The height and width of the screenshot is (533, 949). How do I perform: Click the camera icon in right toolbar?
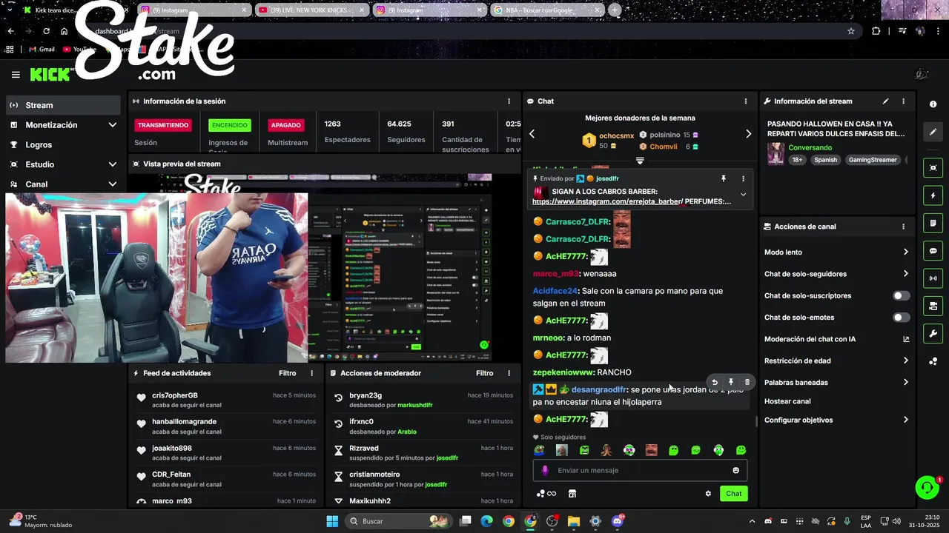tap(933, 306)
